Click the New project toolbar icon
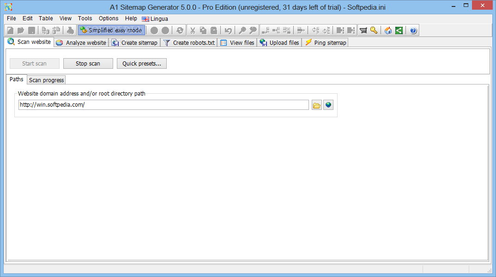This screenshot has height=277, width=496. click(x=11, y=30)
